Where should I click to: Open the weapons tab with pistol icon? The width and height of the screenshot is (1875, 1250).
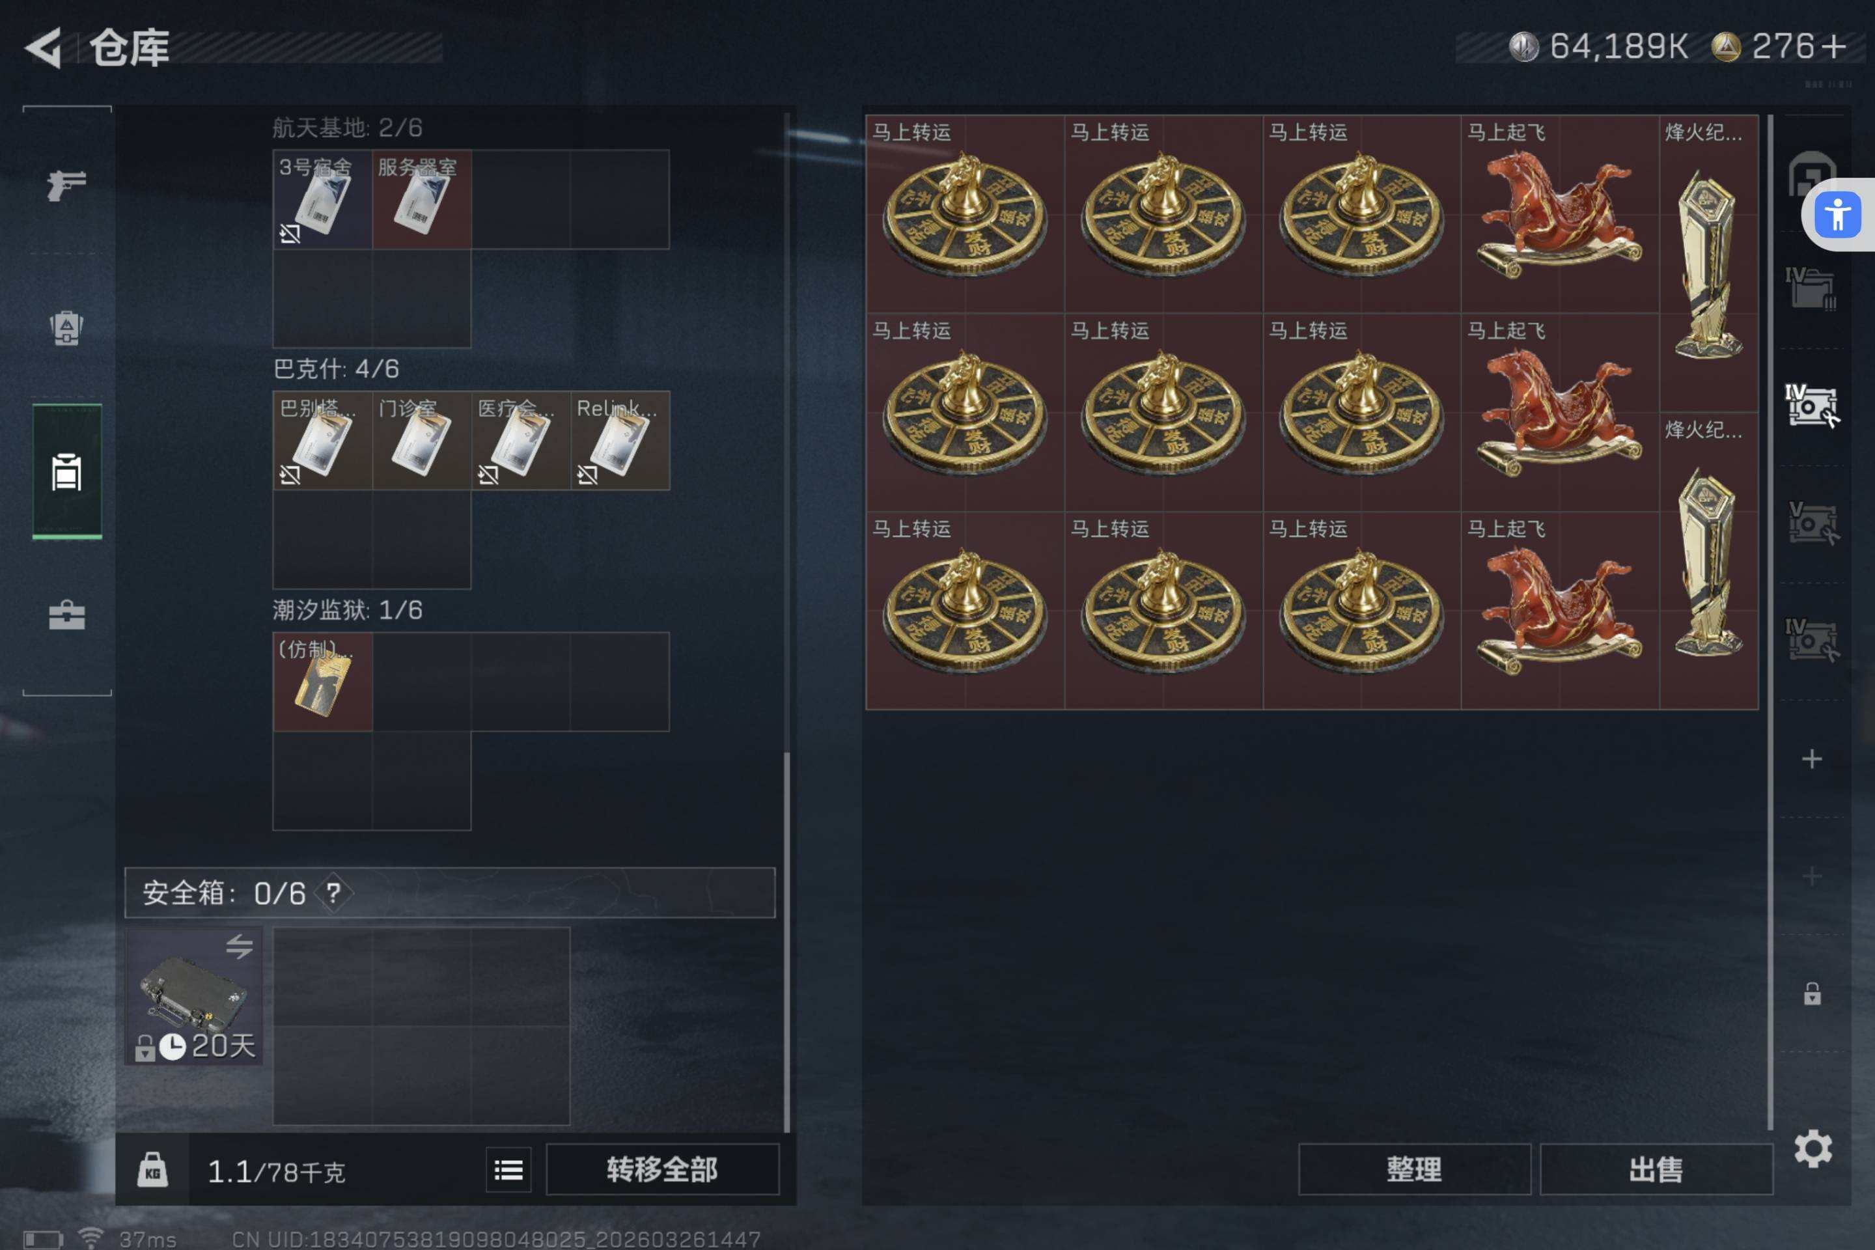(67, 185)
